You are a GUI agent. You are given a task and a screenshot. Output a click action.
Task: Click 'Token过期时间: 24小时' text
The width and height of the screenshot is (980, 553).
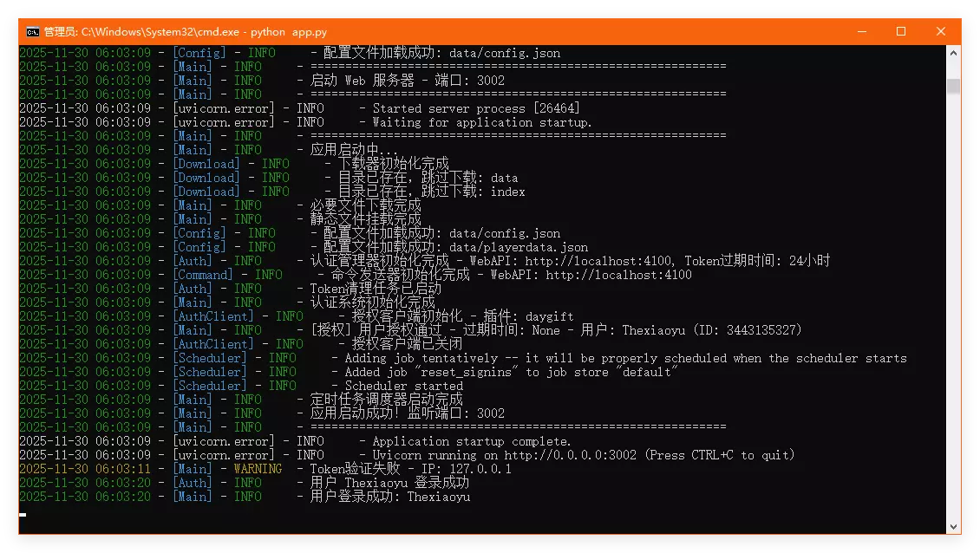pyautogui.click(x=757, y=261)
